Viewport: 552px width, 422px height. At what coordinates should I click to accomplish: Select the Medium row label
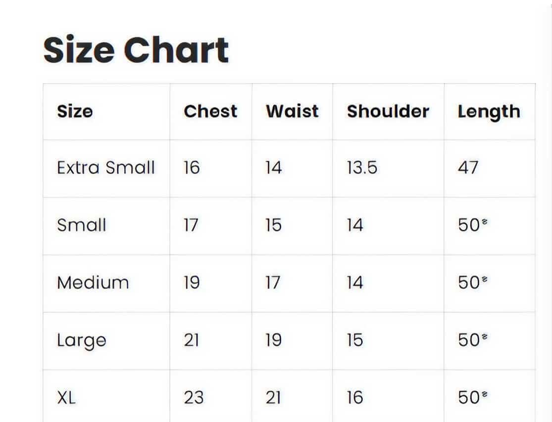93,283
